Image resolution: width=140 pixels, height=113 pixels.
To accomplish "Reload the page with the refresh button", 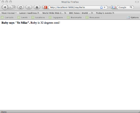I will coord(20,7).
